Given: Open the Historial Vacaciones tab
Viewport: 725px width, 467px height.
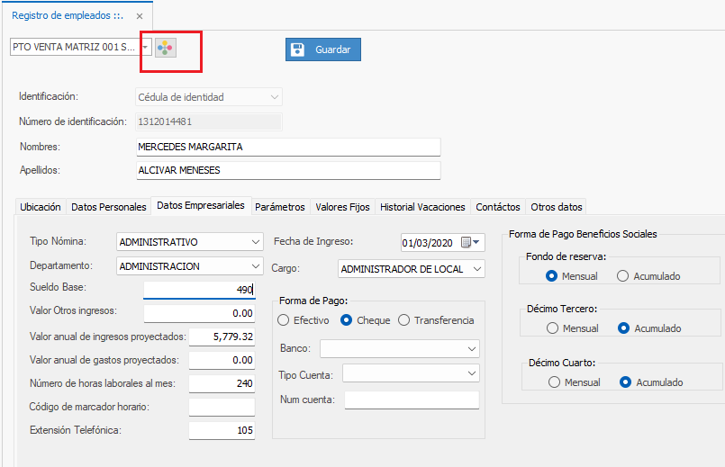Looking at the screenshot, I should (x=422, y=207).
